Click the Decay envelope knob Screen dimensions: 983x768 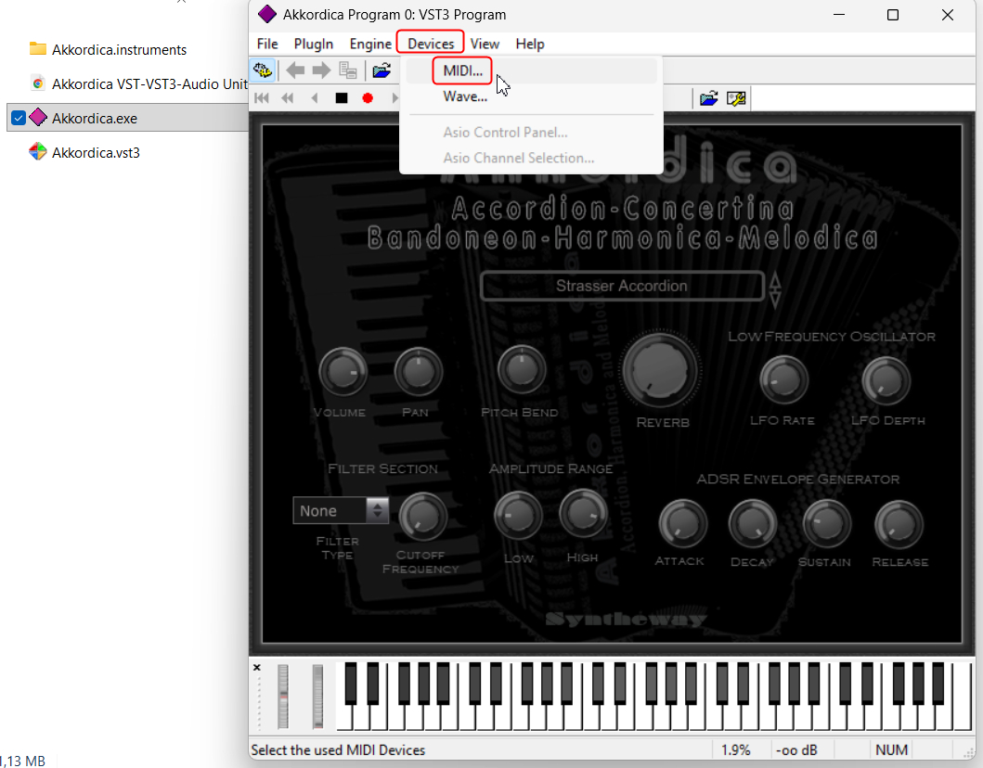752,524
